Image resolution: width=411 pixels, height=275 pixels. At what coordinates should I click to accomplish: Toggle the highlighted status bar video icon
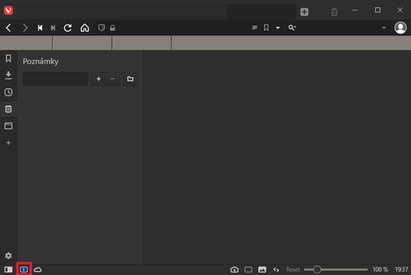[x=24, y=270]
